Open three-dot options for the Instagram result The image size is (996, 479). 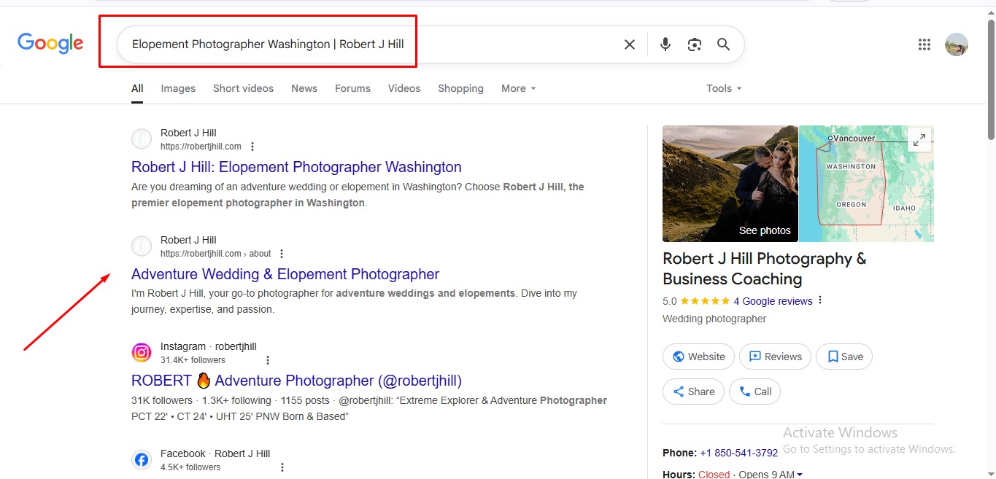[x=268, y=360]
